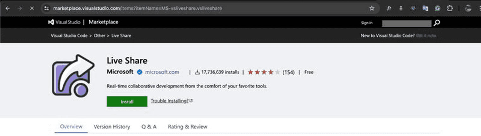Switch to Rating & Review tab
Screen dimensions: 481x136
188,127
